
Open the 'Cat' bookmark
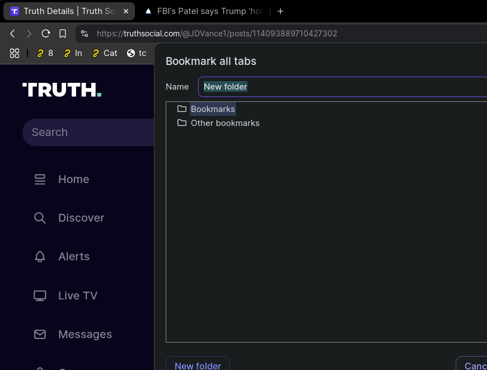click(x=105, y=53)
